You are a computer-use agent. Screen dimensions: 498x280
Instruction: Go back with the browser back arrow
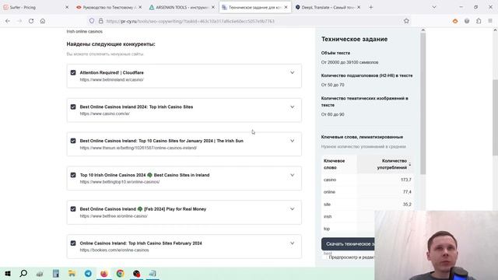click(8, 21)
